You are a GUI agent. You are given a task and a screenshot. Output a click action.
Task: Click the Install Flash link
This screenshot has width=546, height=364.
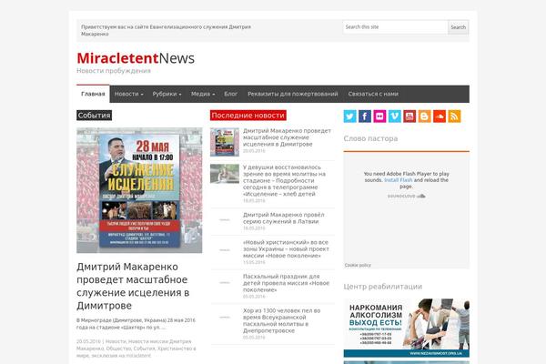point(398,180)
